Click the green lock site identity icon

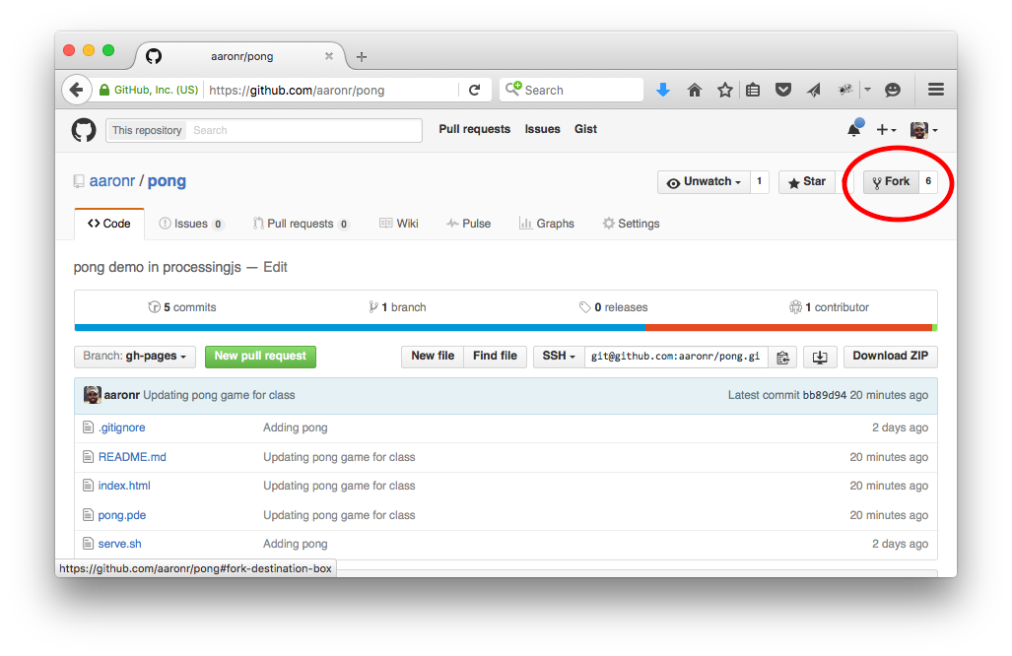click(x=104, y=90)
